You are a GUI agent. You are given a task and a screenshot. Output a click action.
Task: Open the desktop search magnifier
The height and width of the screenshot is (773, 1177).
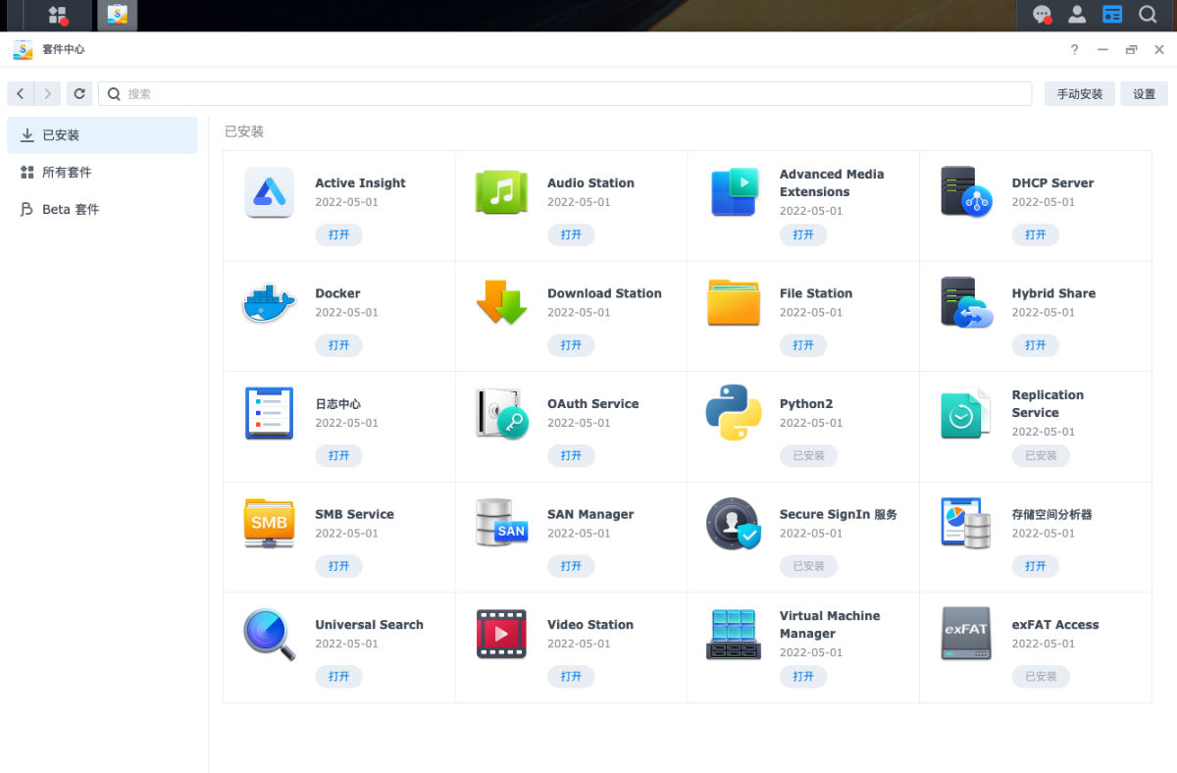point(1147,15)
